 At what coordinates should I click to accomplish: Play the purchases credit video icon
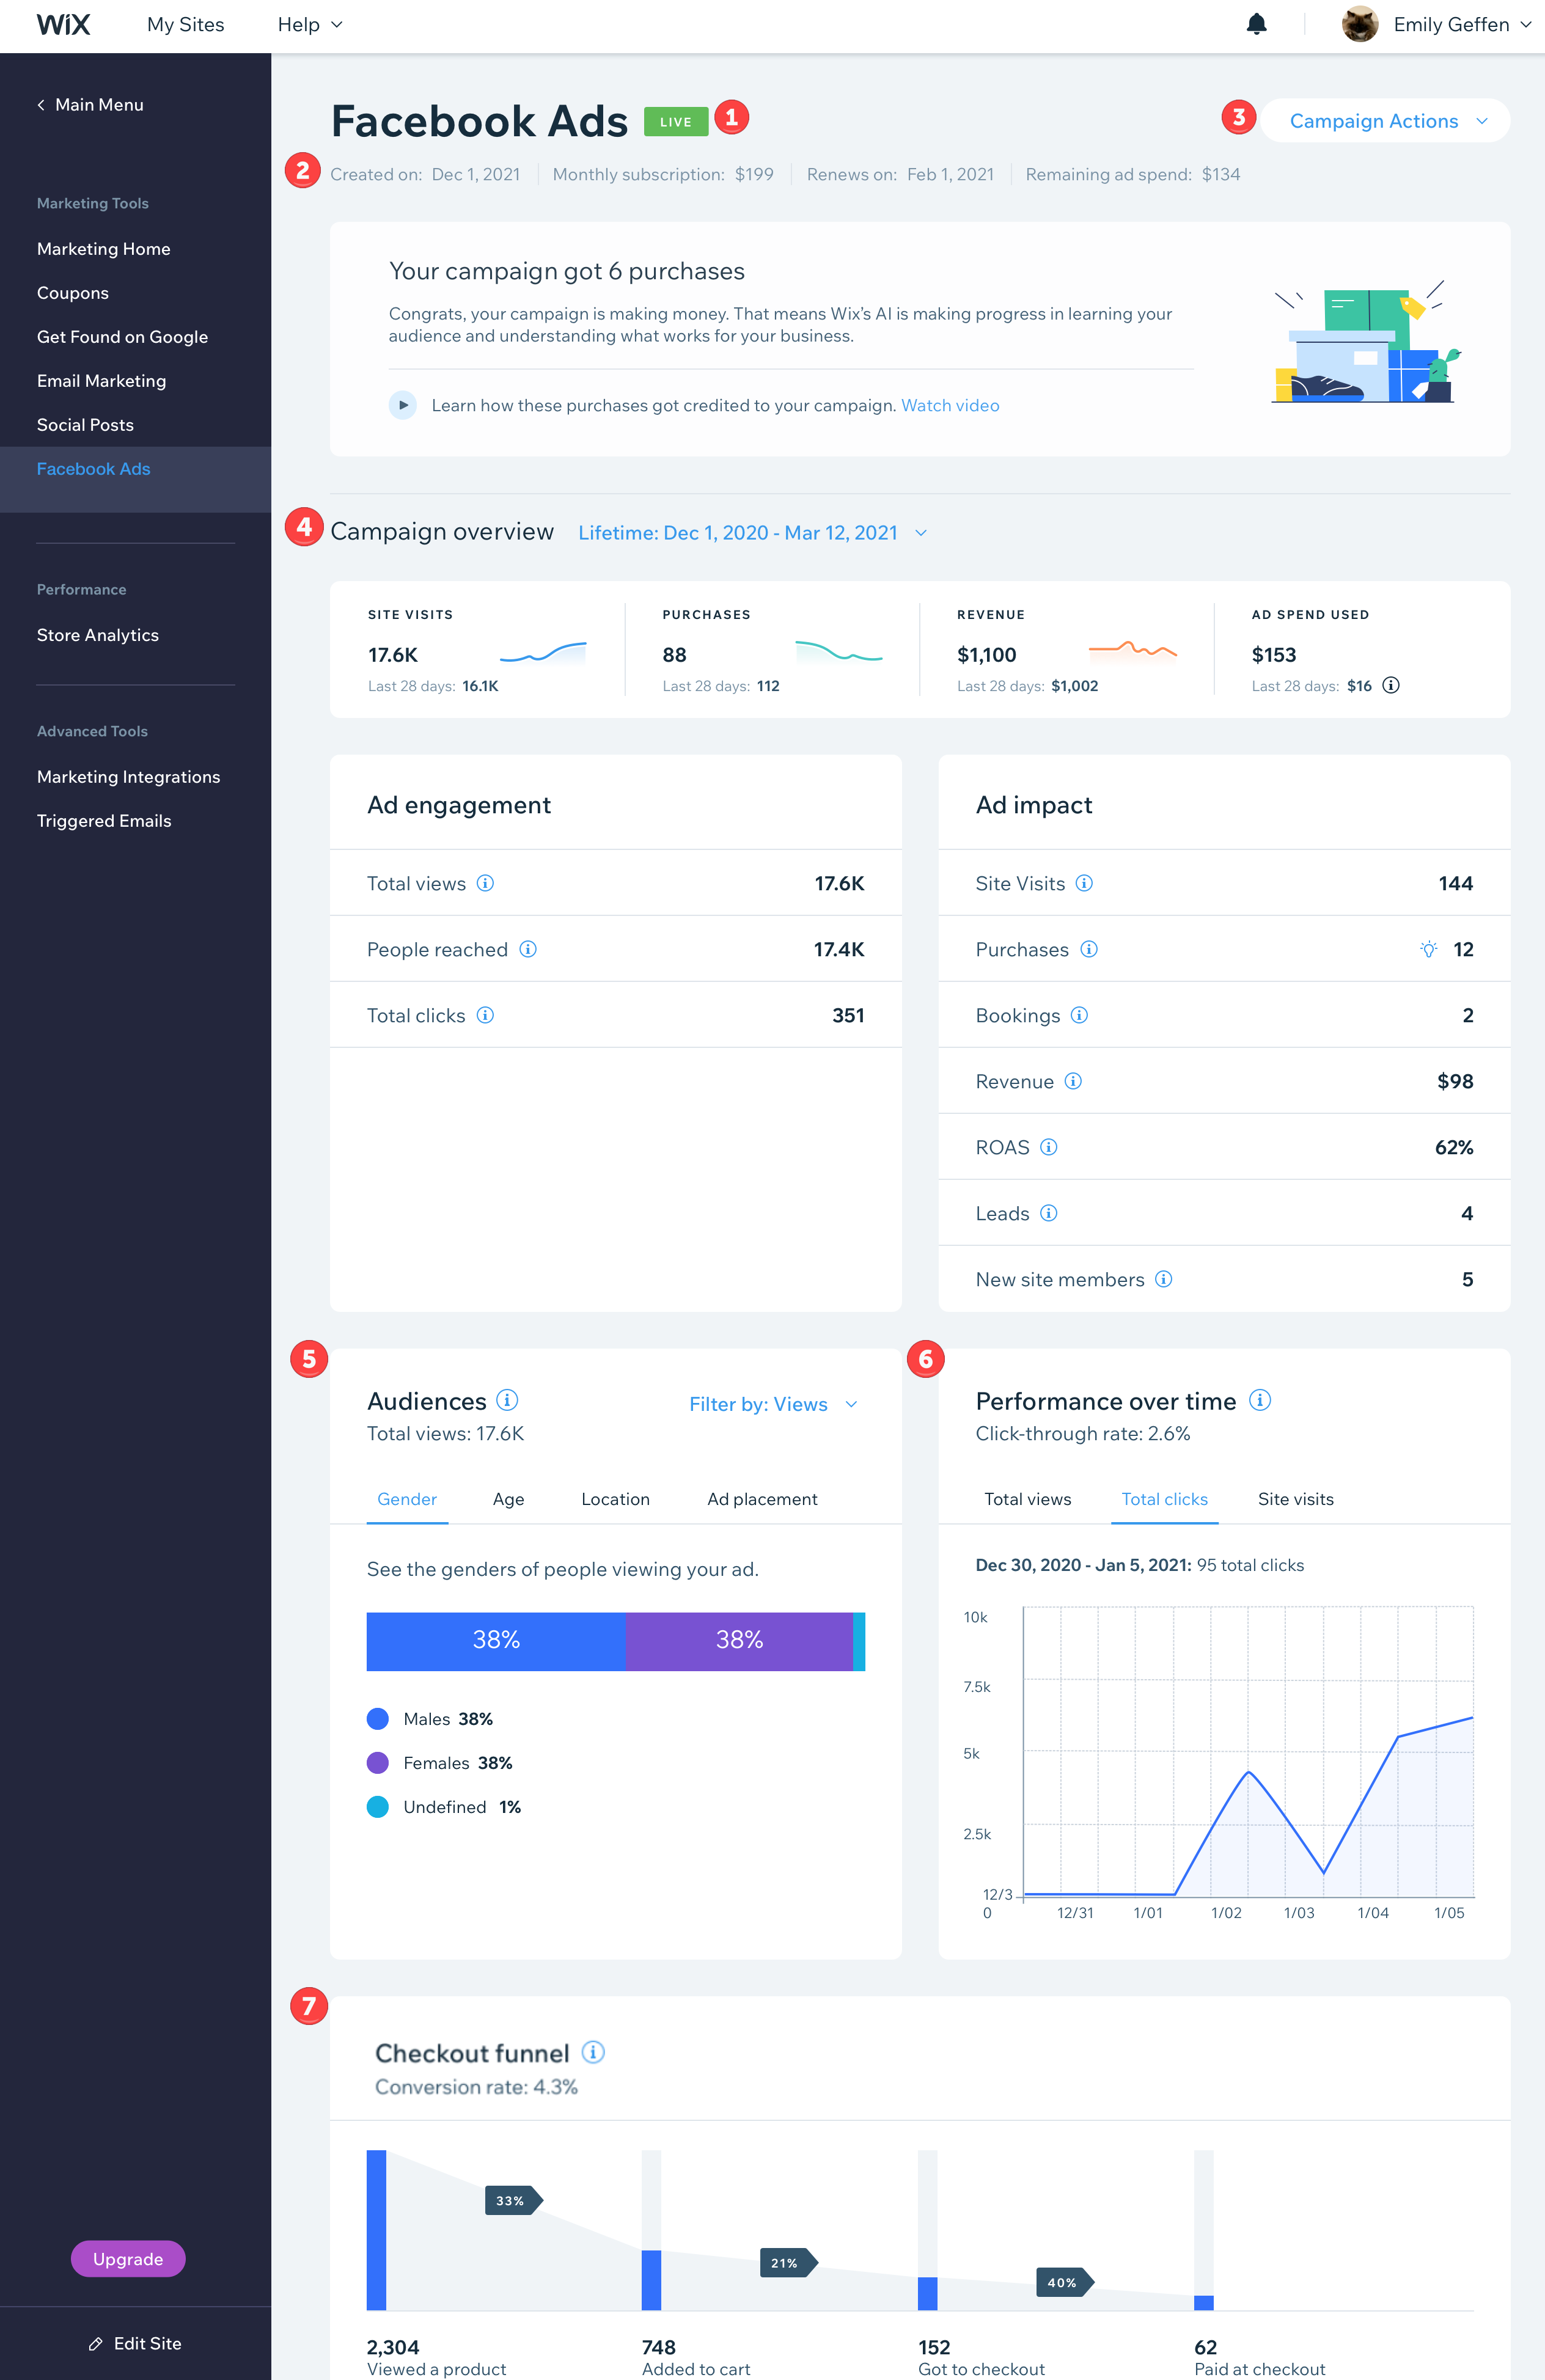[403, 405]
